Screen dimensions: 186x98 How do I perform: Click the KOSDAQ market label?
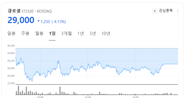(44, 11)
